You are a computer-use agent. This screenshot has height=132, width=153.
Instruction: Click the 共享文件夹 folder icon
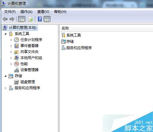[17, 52]
